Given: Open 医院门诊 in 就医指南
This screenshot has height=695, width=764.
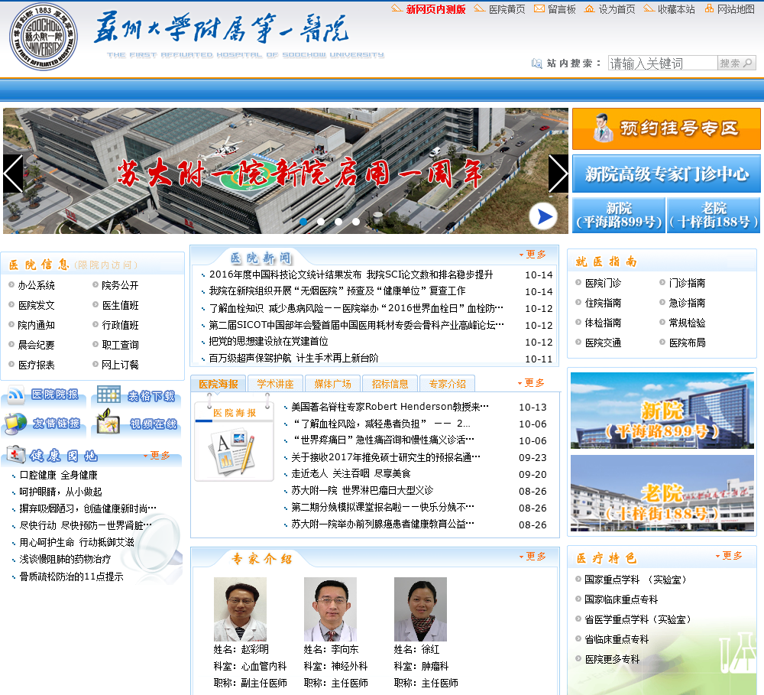Looking at the screenshot, I should [x=603, y=283].
